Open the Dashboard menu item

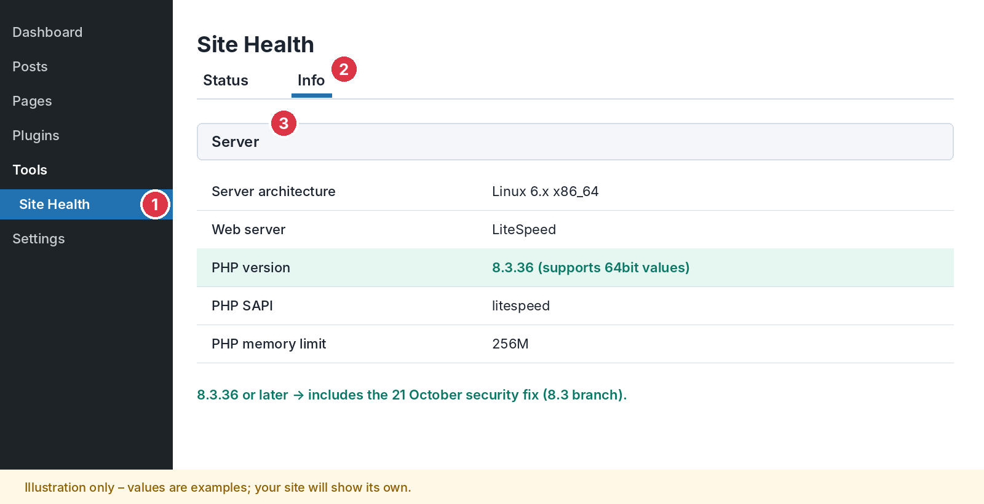[47, 32]
